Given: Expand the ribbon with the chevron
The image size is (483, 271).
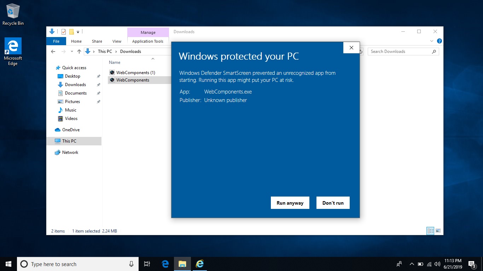Looking at the screenshot, I should (x=432, y=41).
